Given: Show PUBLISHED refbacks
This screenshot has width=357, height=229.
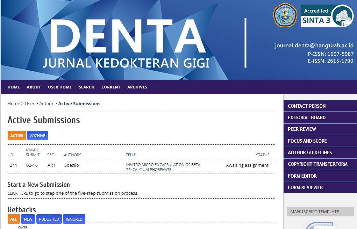Looking at the screenshot, I should [49, 219].
